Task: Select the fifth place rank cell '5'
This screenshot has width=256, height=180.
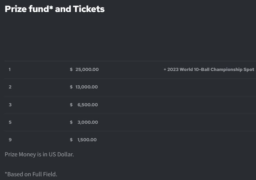Action: tap(10, 122)
